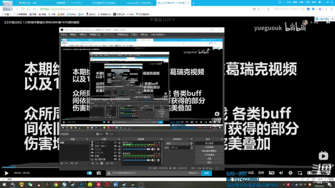Toggle the lock on the 开船 source
Screen dimensions: 335x188
click(x=119, y=156)
